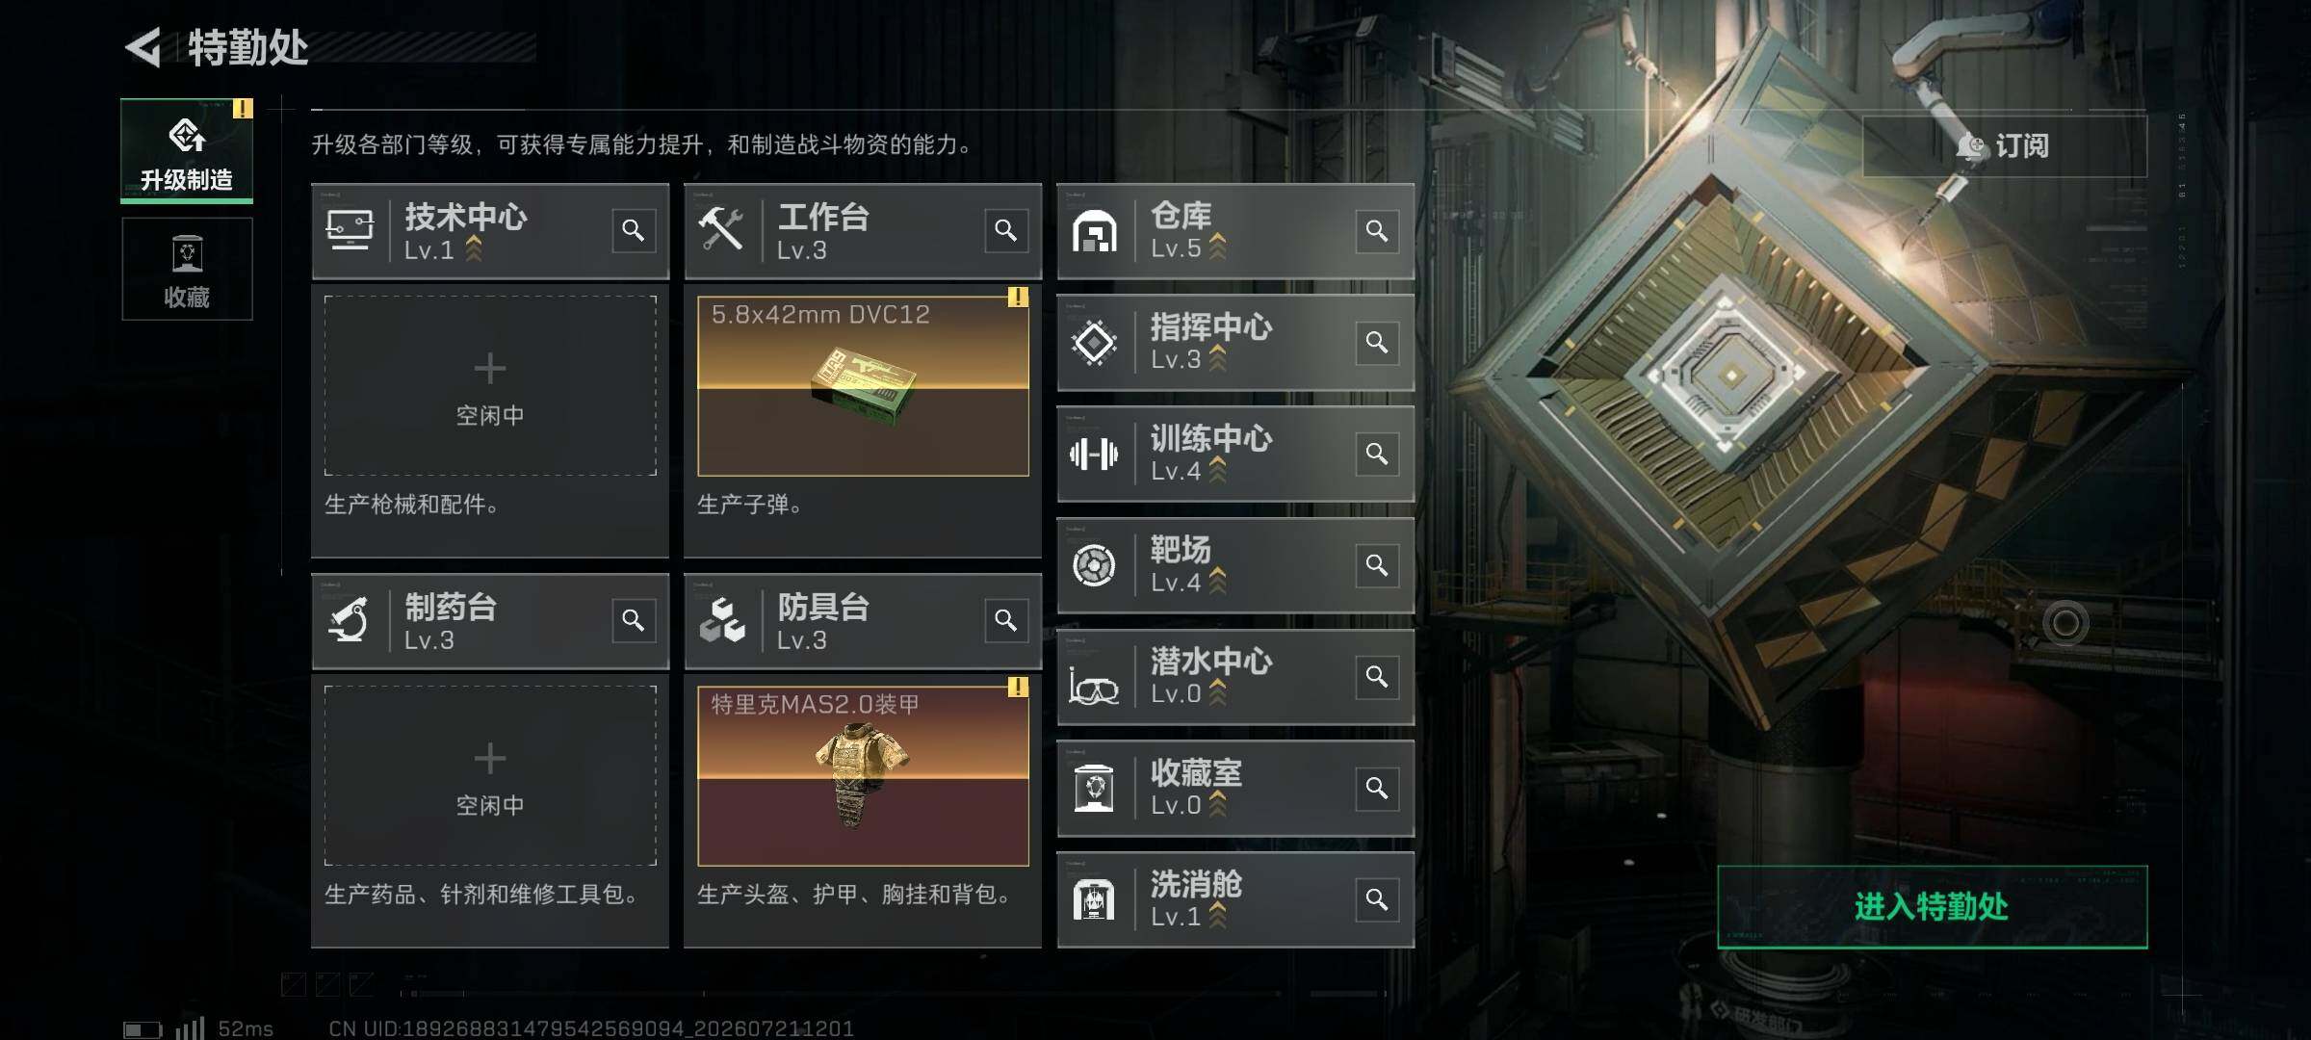Viewport: 2311px width, 1040px height.
Task: View 指挥中心 details via magnifier
Action: point(1377,343)
